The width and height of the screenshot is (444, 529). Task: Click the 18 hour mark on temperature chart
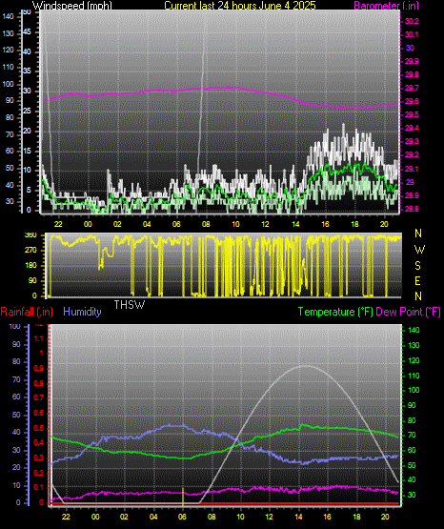tap(356, 517)
